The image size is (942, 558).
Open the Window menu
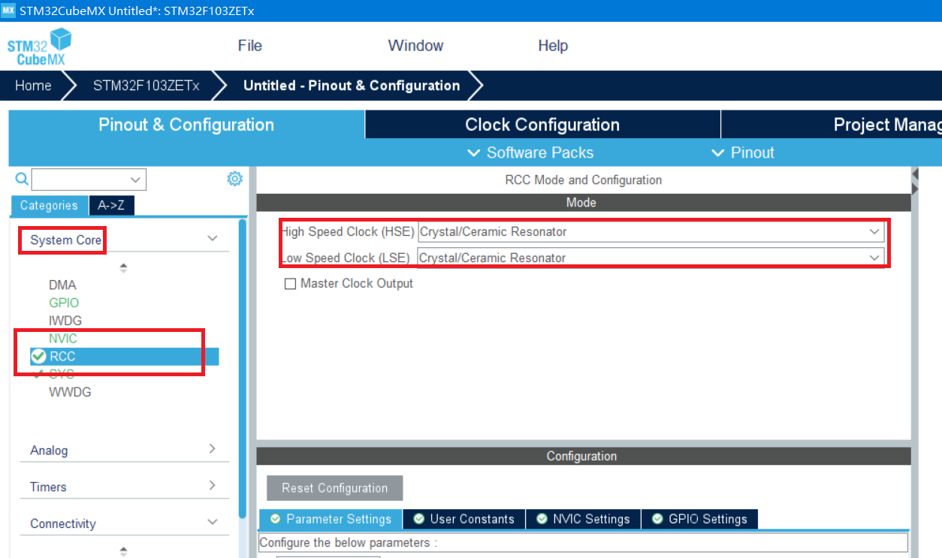(415, 46)
